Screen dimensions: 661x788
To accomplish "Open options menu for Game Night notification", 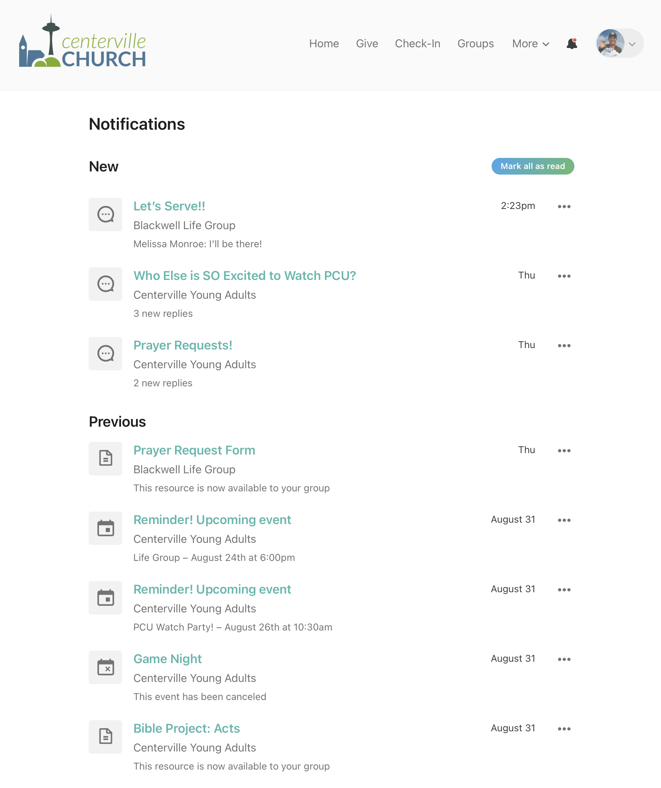I will pos(564,659).
